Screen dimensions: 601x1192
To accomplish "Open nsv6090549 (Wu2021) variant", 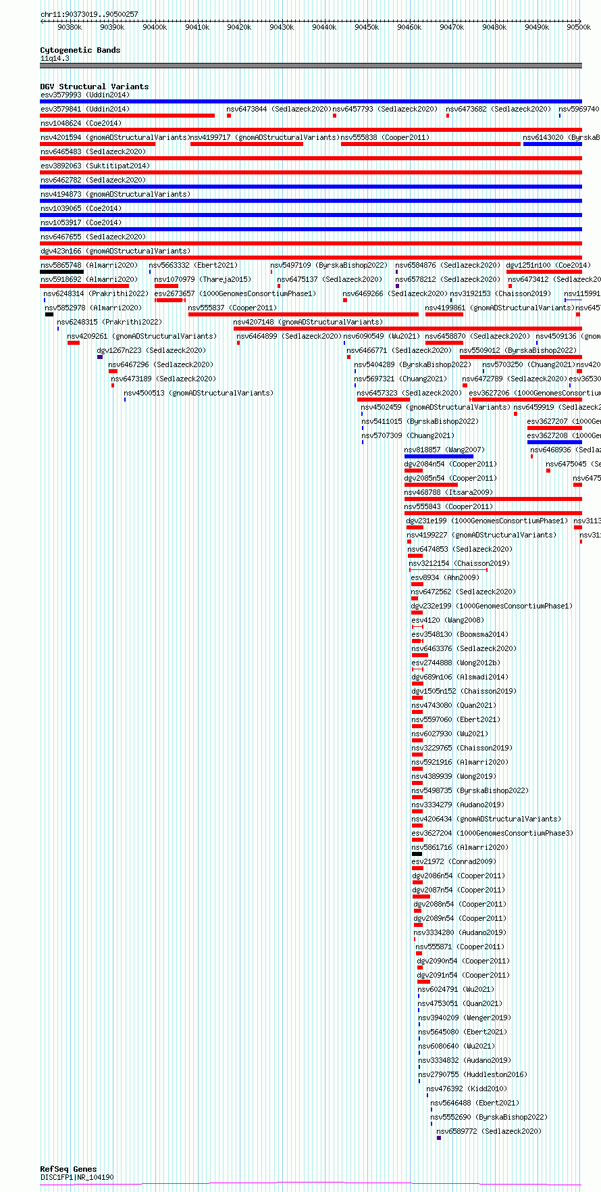I will pos(382,336).
